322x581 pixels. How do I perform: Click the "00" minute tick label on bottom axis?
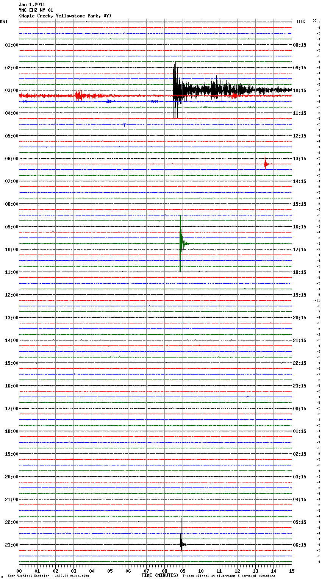(19, 571)
